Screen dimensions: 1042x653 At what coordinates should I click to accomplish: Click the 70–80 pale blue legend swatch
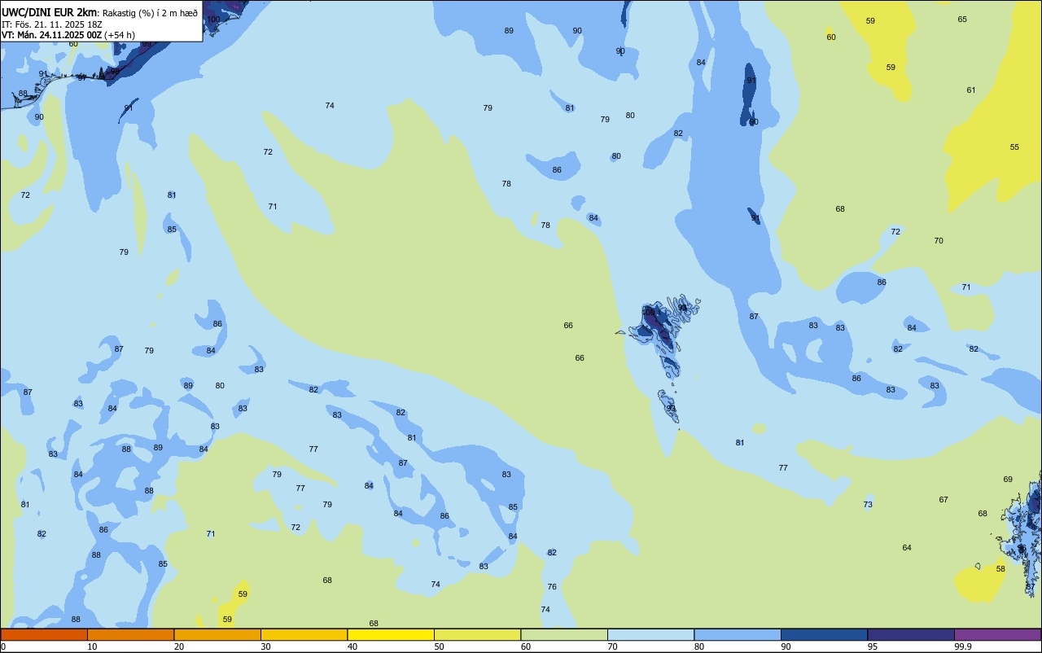click(650, 634)
